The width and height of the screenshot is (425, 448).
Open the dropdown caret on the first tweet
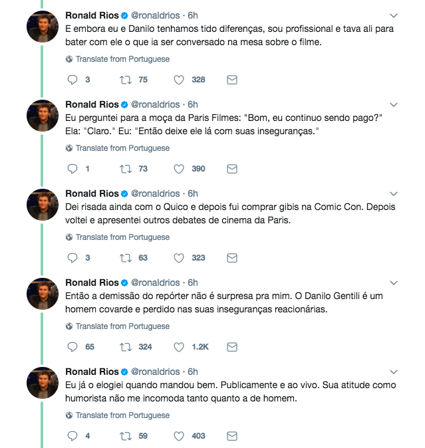coord(393,15)
